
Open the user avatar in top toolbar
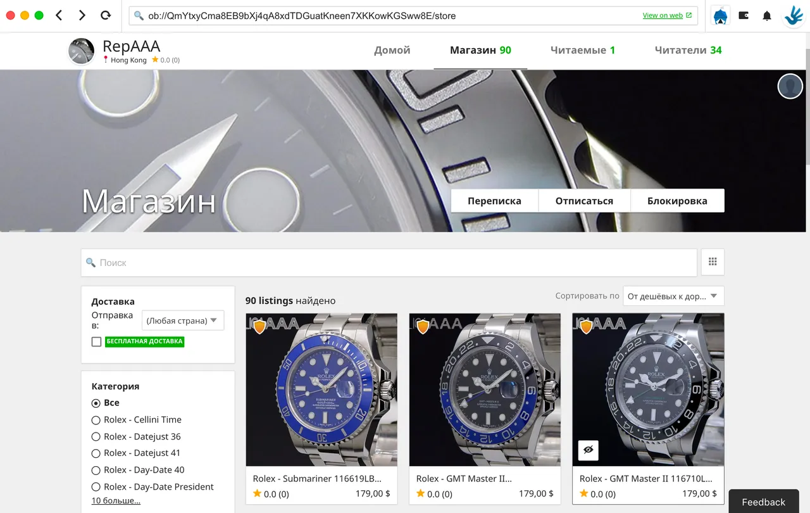(720, 16)
